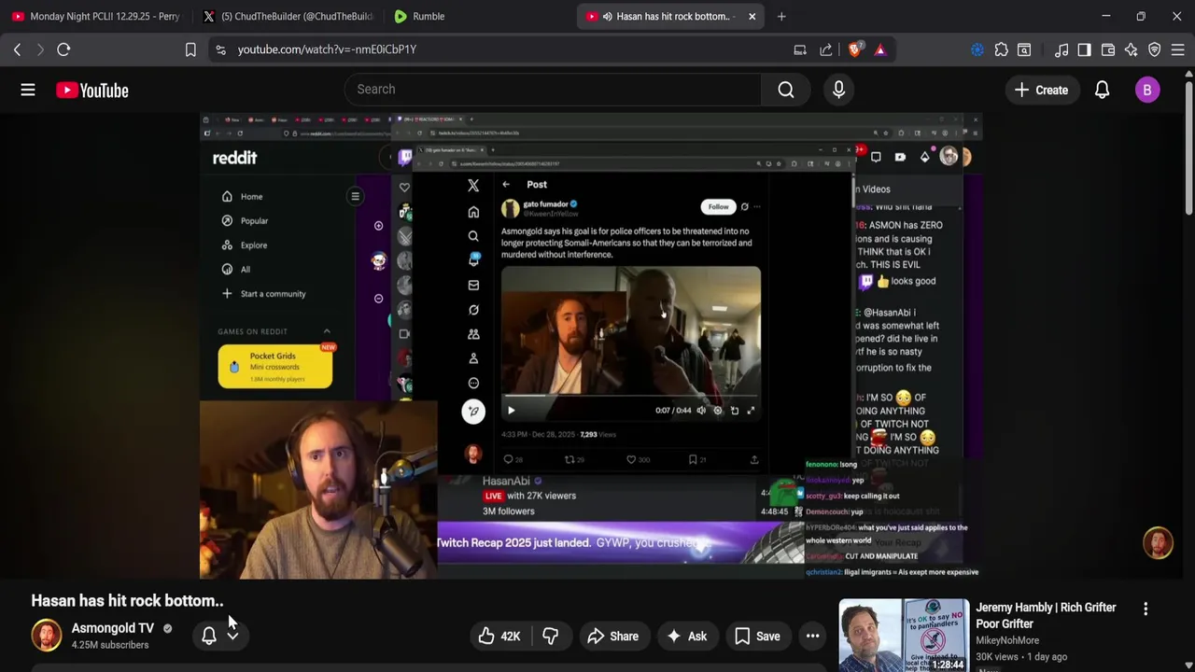
Task: Reload the current page
Action: [63, 49]
